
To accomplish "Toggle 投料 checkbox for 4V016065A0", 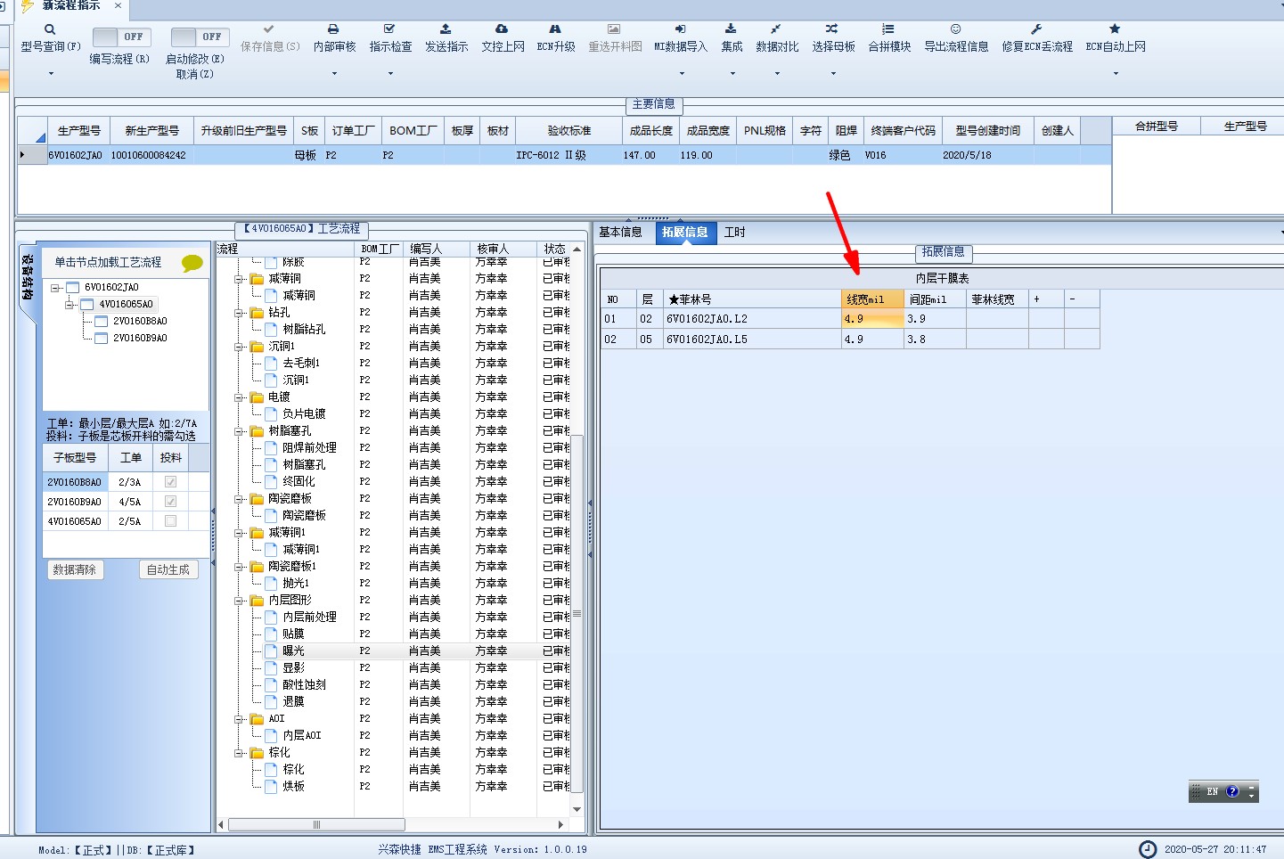I will 170,520.
